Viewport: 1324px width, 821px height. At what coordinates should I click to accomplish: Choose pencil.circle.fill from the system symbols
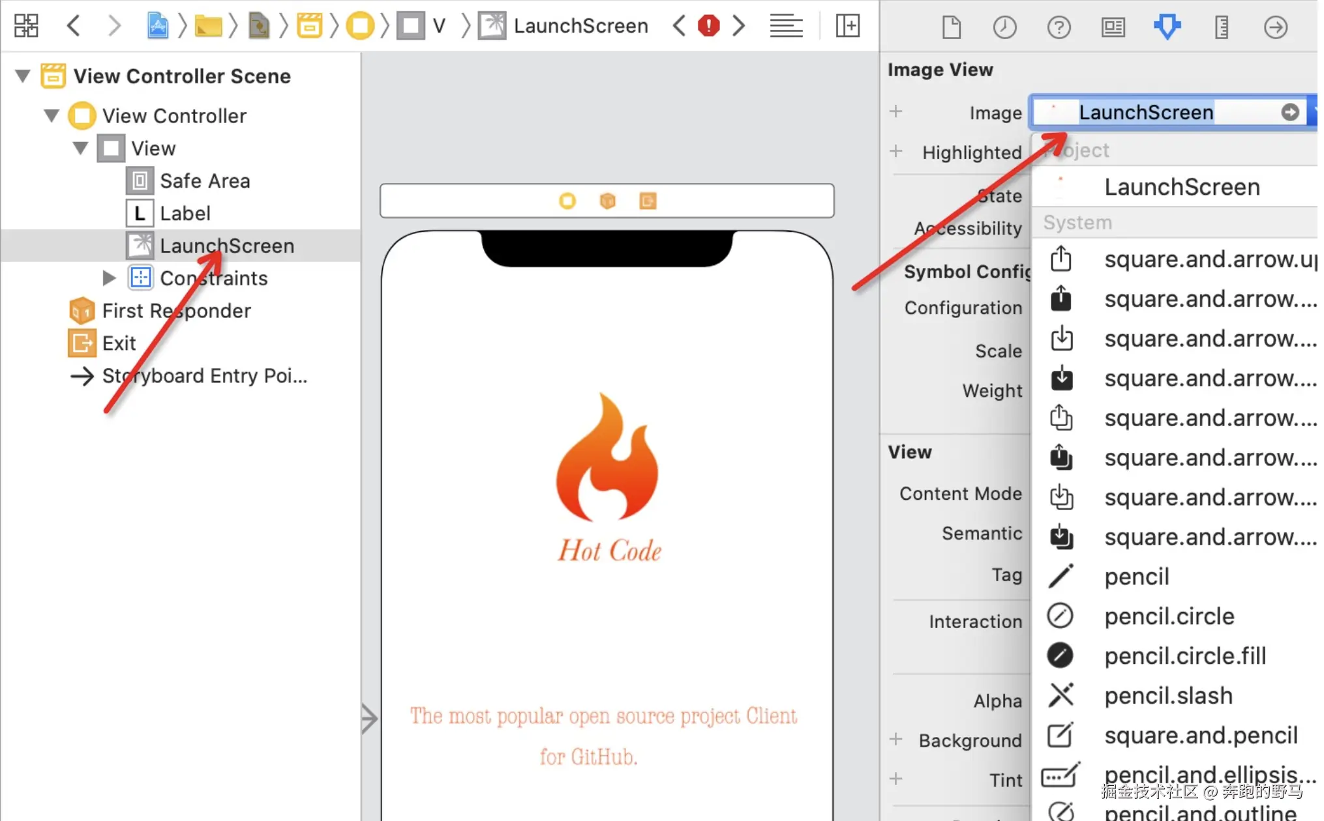point(1184,656)
